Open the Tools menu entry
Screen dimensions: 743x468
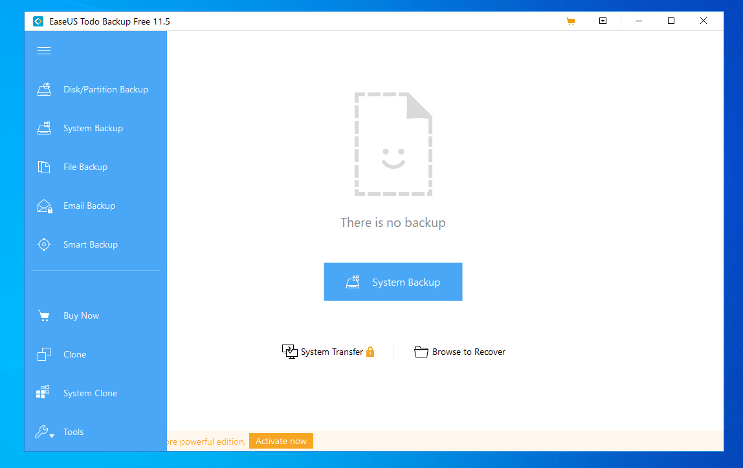pos(73,432)
